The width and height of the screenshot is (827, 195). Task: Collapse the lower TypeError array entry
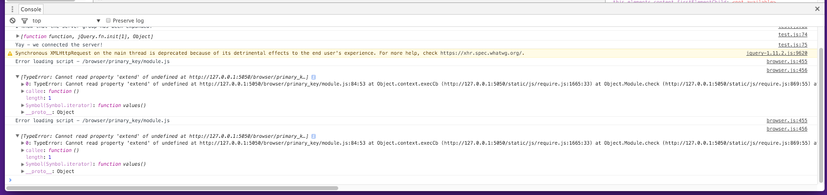[x=18, y=136]
